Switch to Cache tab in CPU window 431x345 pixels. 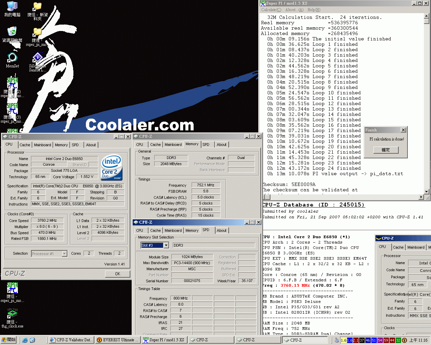[x=25, y=145]
